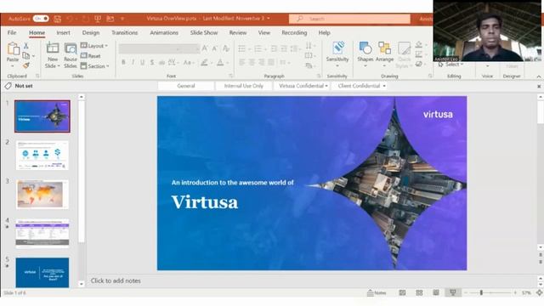
Task: Toggle Underline formatting
Action: (142, 62)
